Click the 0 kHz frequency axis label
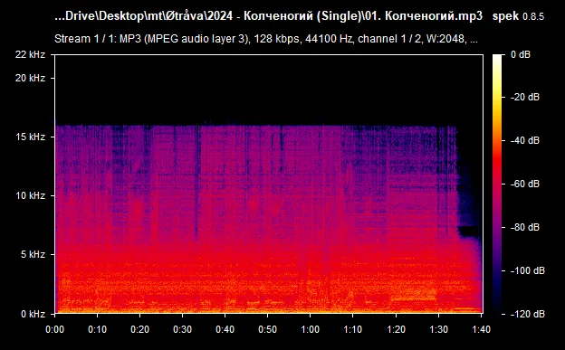This screenshot has height=350, width=565. 33,314
